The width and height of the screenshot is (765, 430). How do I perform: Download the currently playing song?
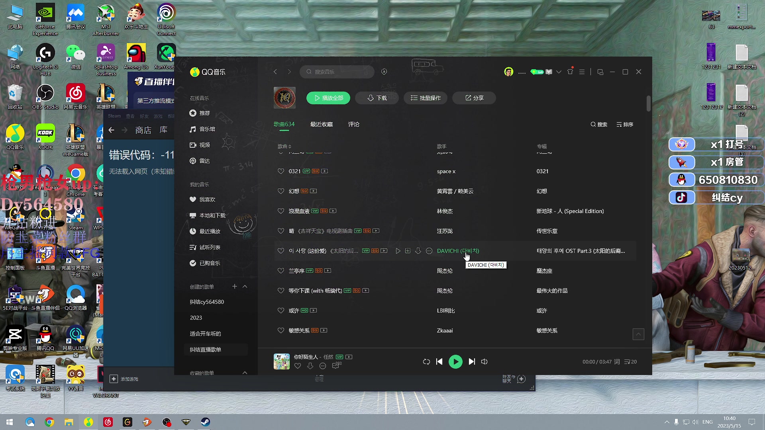tap(310, 366)
